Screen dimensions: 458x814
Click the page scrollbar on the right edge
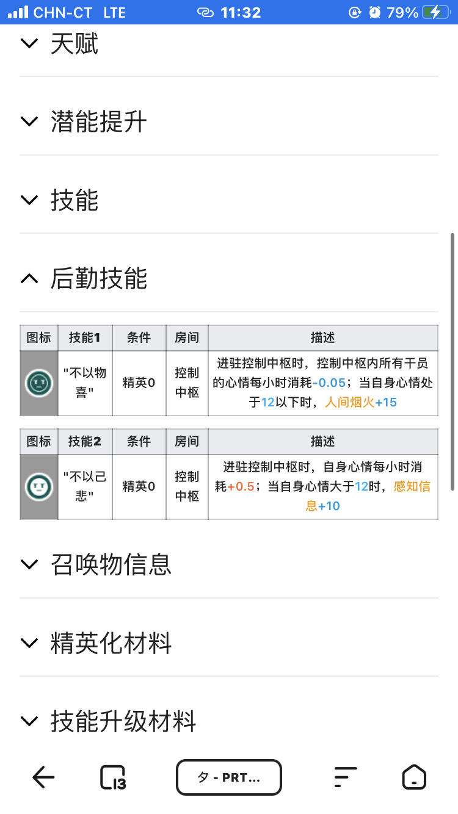[x=452, y=360]
